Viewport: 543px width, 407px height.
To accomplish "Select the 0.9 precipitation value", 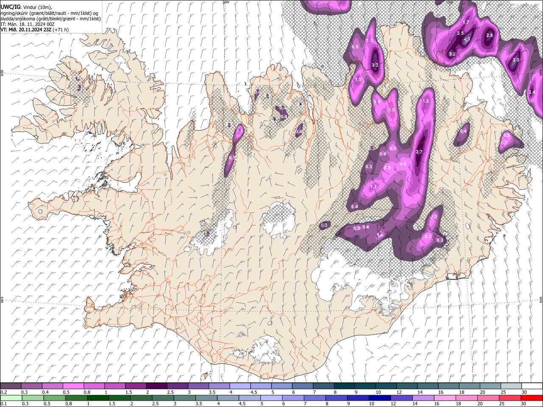I will point(377,102).
